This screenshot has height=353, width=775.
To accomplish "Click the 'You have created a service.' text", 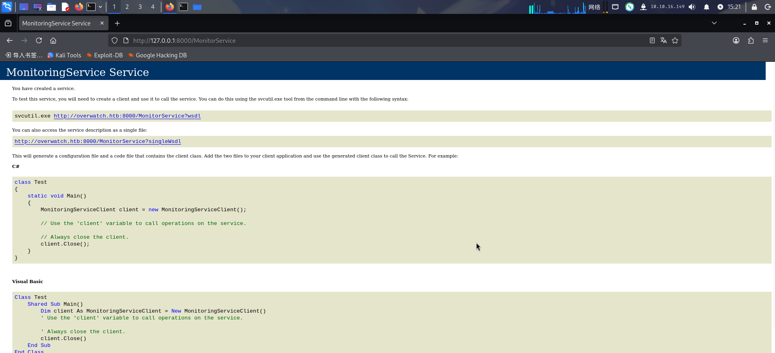I will pyautogui.click(x=43, y=88).
